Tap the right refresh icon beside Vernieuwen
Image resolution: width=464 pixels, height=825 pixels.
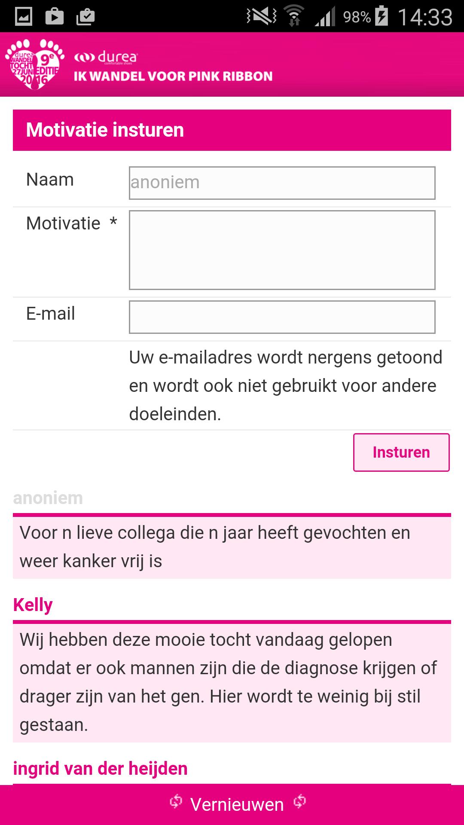click(x=299, y=802)
